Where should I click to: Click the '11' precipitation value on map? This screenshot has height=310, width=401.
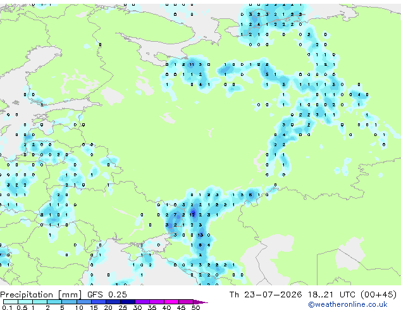tap(192, 65)
